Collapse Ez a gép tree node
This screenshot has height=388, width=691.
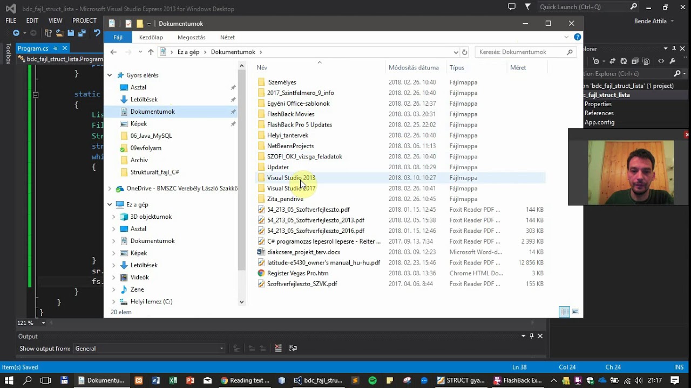[110, 205]
